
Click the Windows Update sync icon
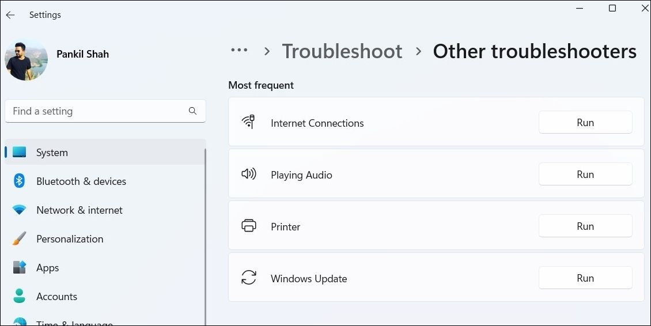click(249, 278)
